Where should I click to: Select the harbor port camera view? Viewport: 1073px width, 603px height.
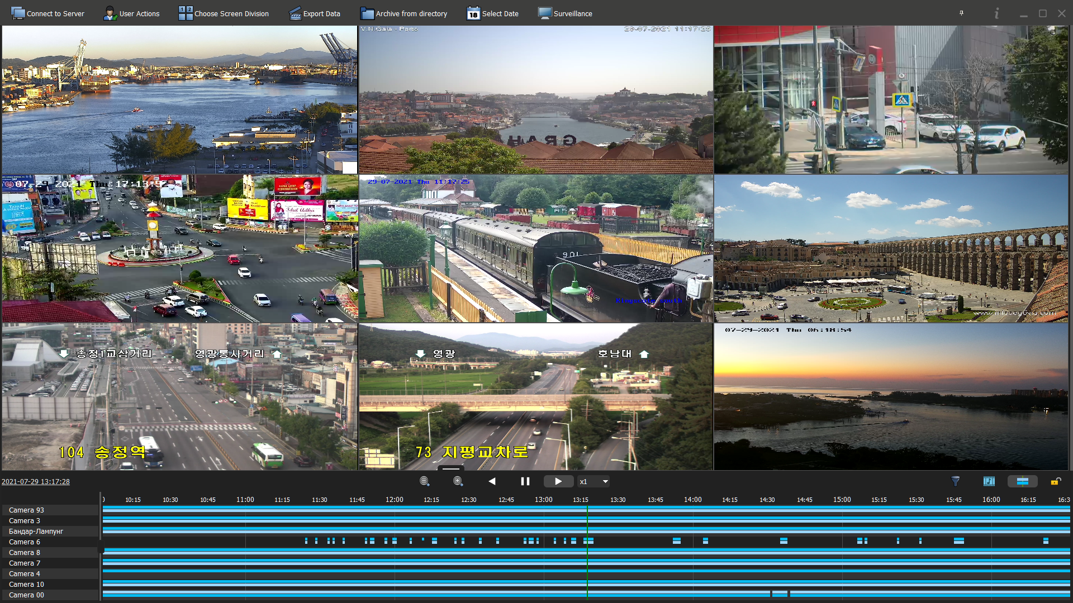tap(179, 99)
